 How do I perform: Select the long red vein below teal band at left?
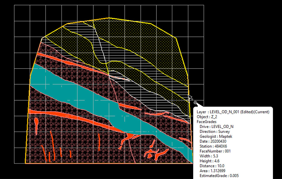pos(75,120)
